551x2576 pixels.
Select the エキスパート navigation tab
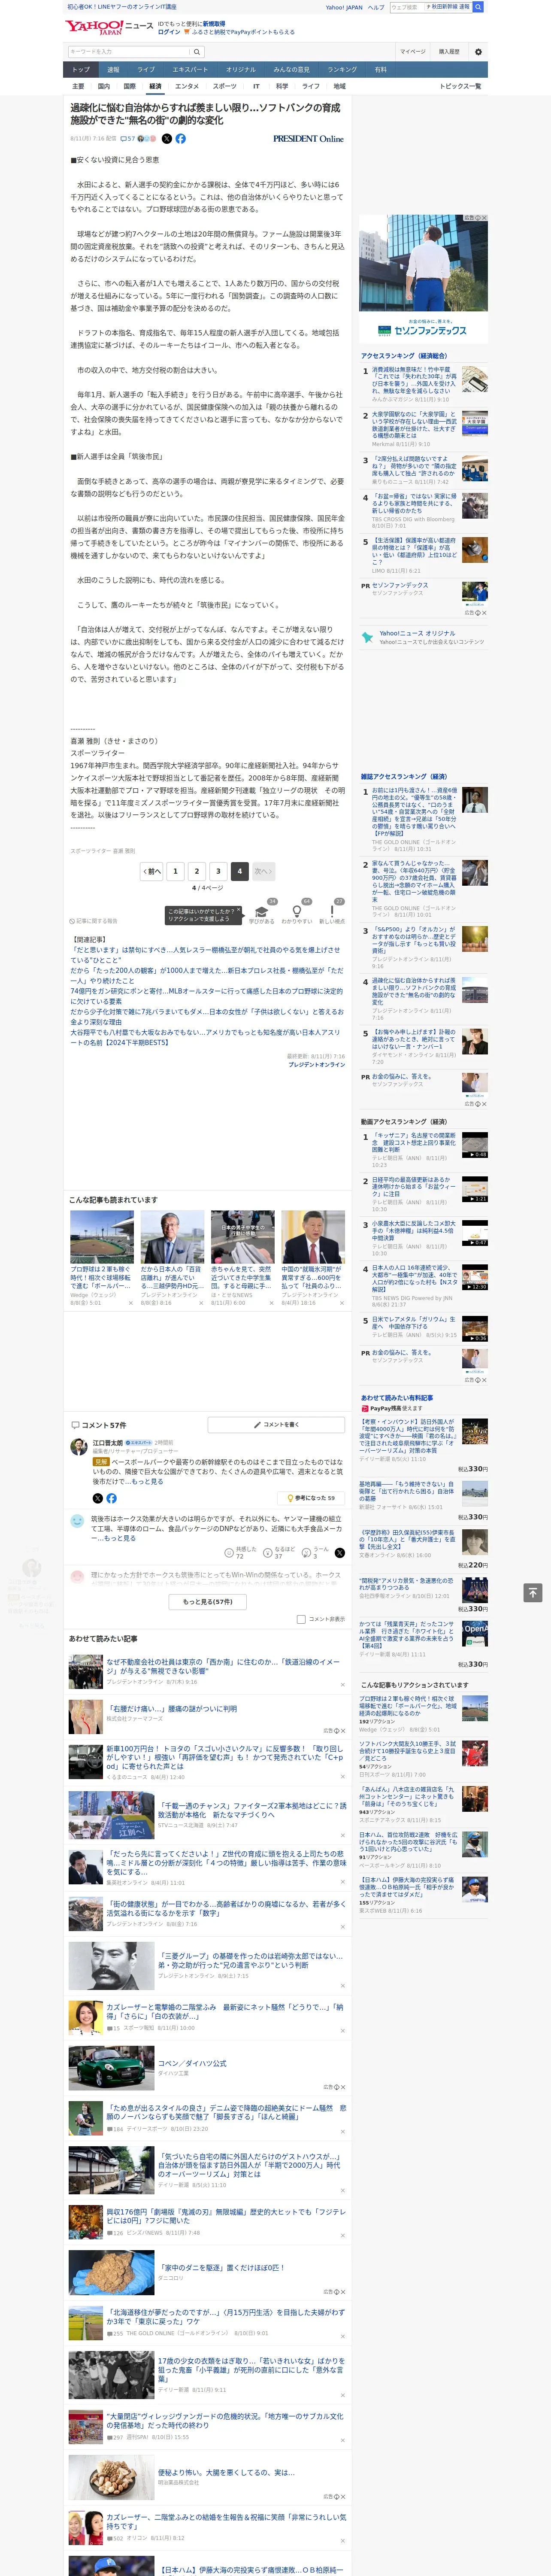pos(190,70)
